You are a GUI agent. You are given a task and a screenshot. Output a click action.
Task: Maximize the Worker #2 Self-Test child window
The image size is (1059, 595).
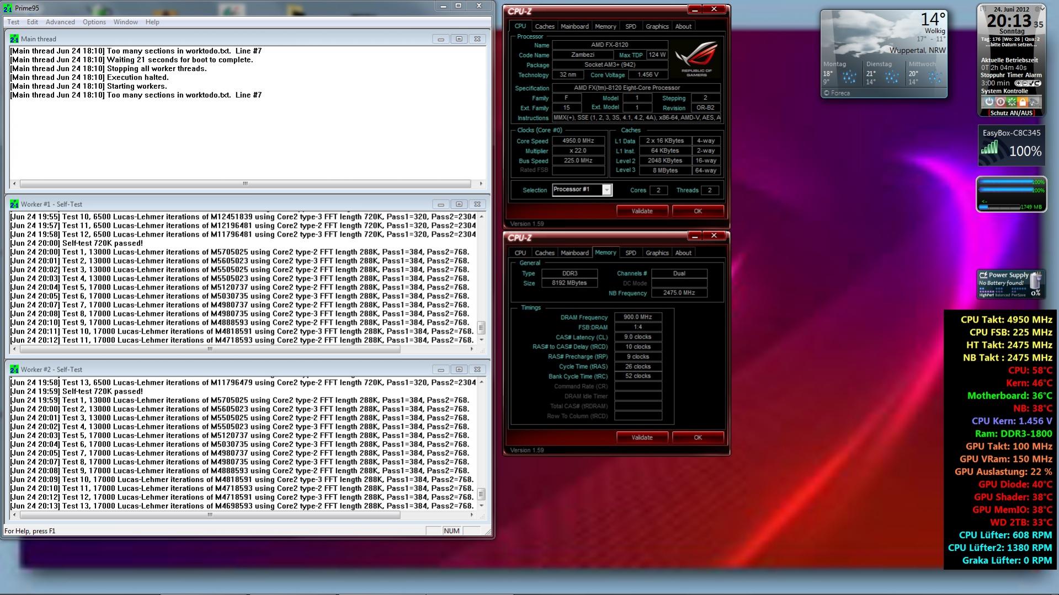point(459,369)
